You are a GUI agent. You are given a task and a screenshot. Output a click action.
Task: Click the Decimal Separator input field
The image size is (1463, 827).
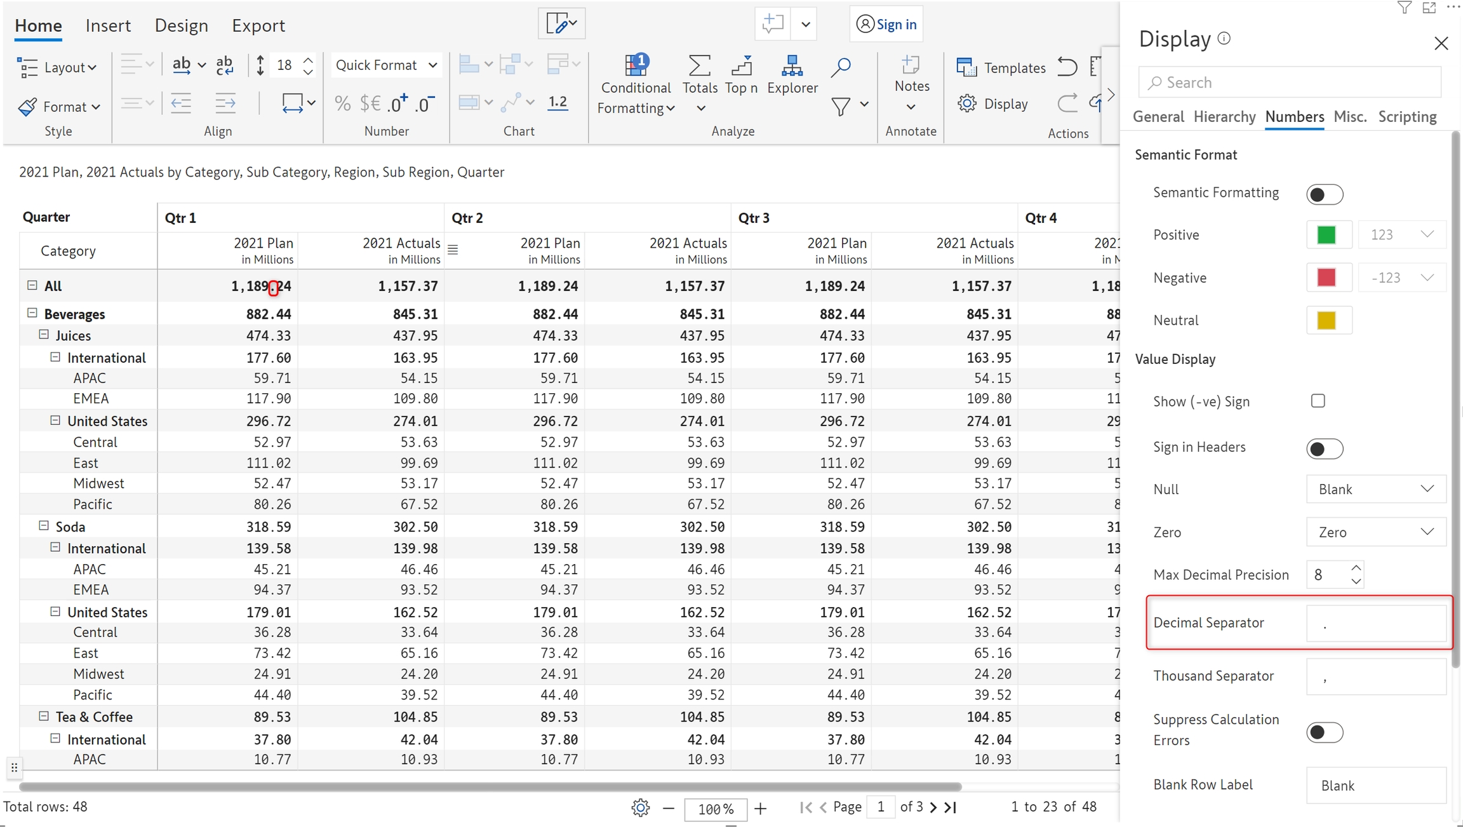click(x=1375, y=623)
